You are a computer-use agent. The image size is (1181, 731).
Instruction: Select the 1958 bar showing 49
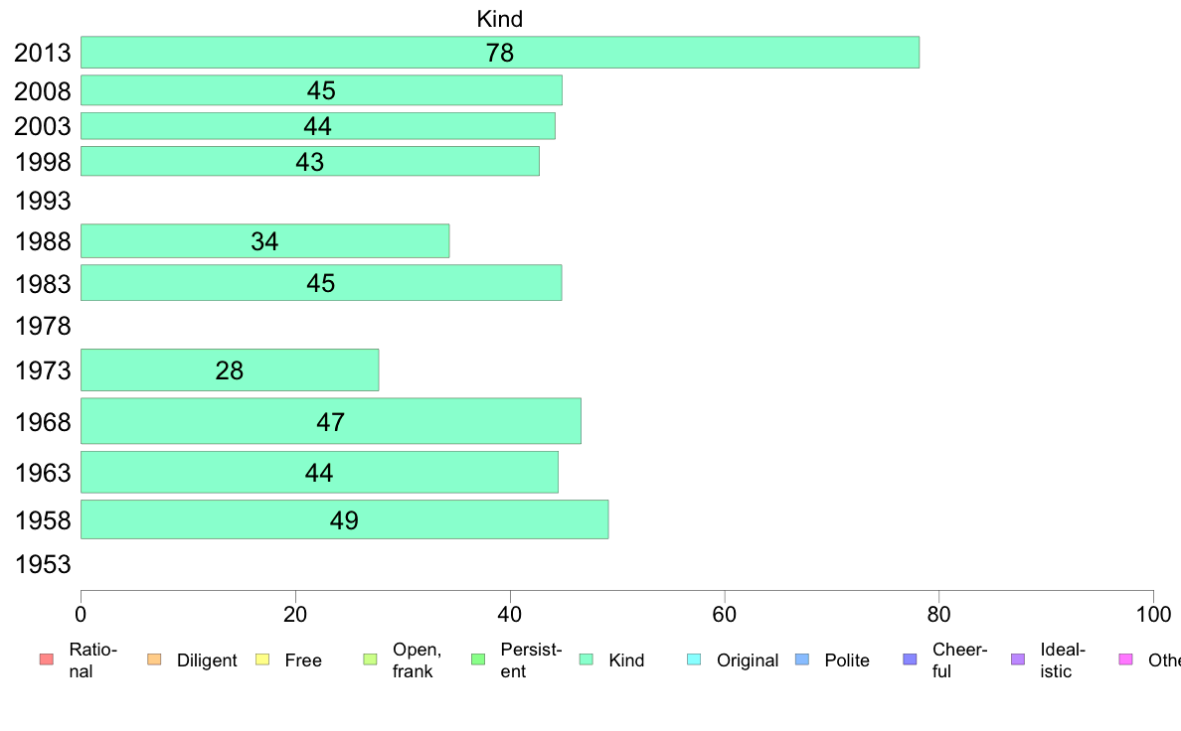[344, 519]
